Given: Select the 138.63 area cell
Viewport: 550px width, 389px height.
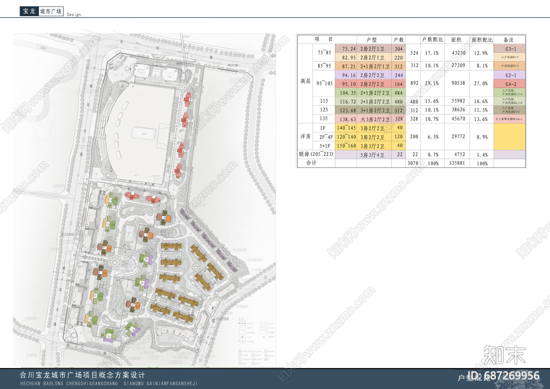Looking at the screenshot, I should pyautogui.click(x=346, y=119).
